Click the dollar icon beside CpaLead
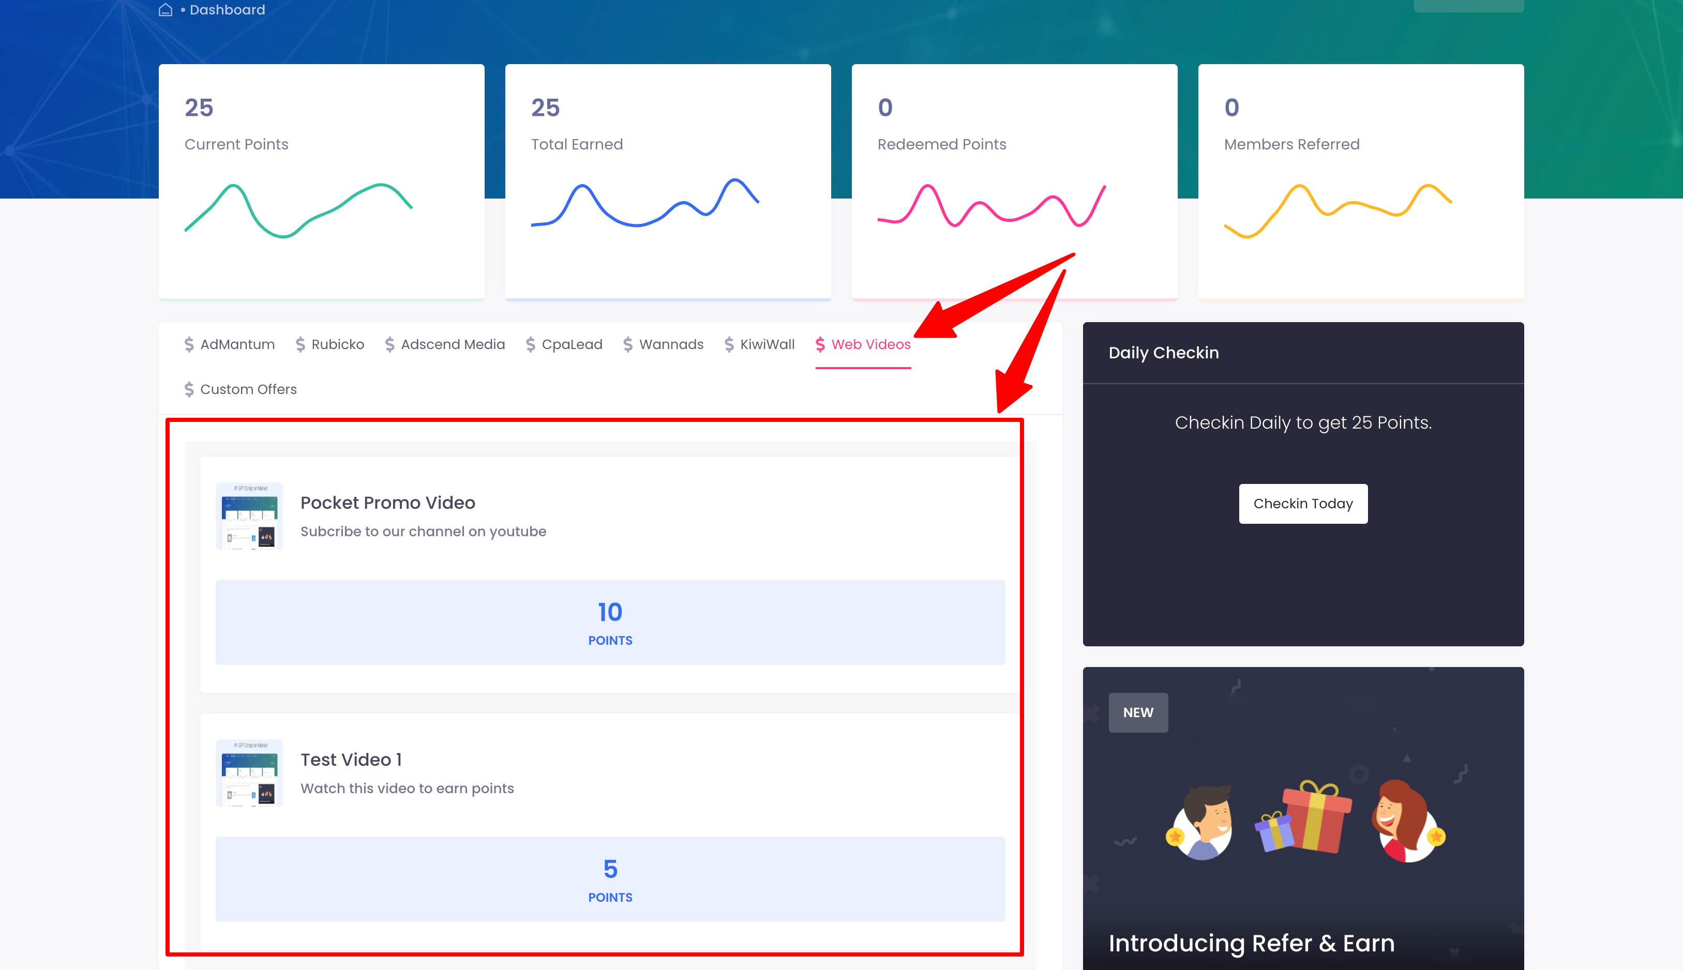This screenshot has height=970, width=1683. tap(530, 344)
